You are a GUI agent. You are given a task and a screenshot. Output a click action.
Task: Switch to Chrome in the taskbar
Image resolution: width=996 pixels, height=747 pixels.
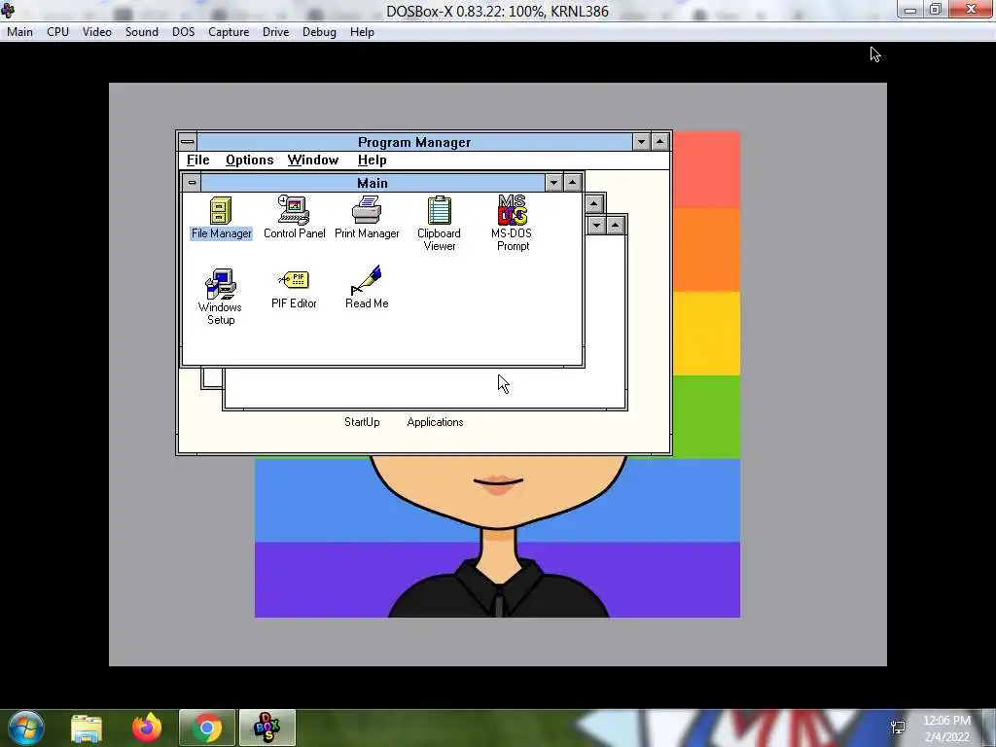pos(207,728)
